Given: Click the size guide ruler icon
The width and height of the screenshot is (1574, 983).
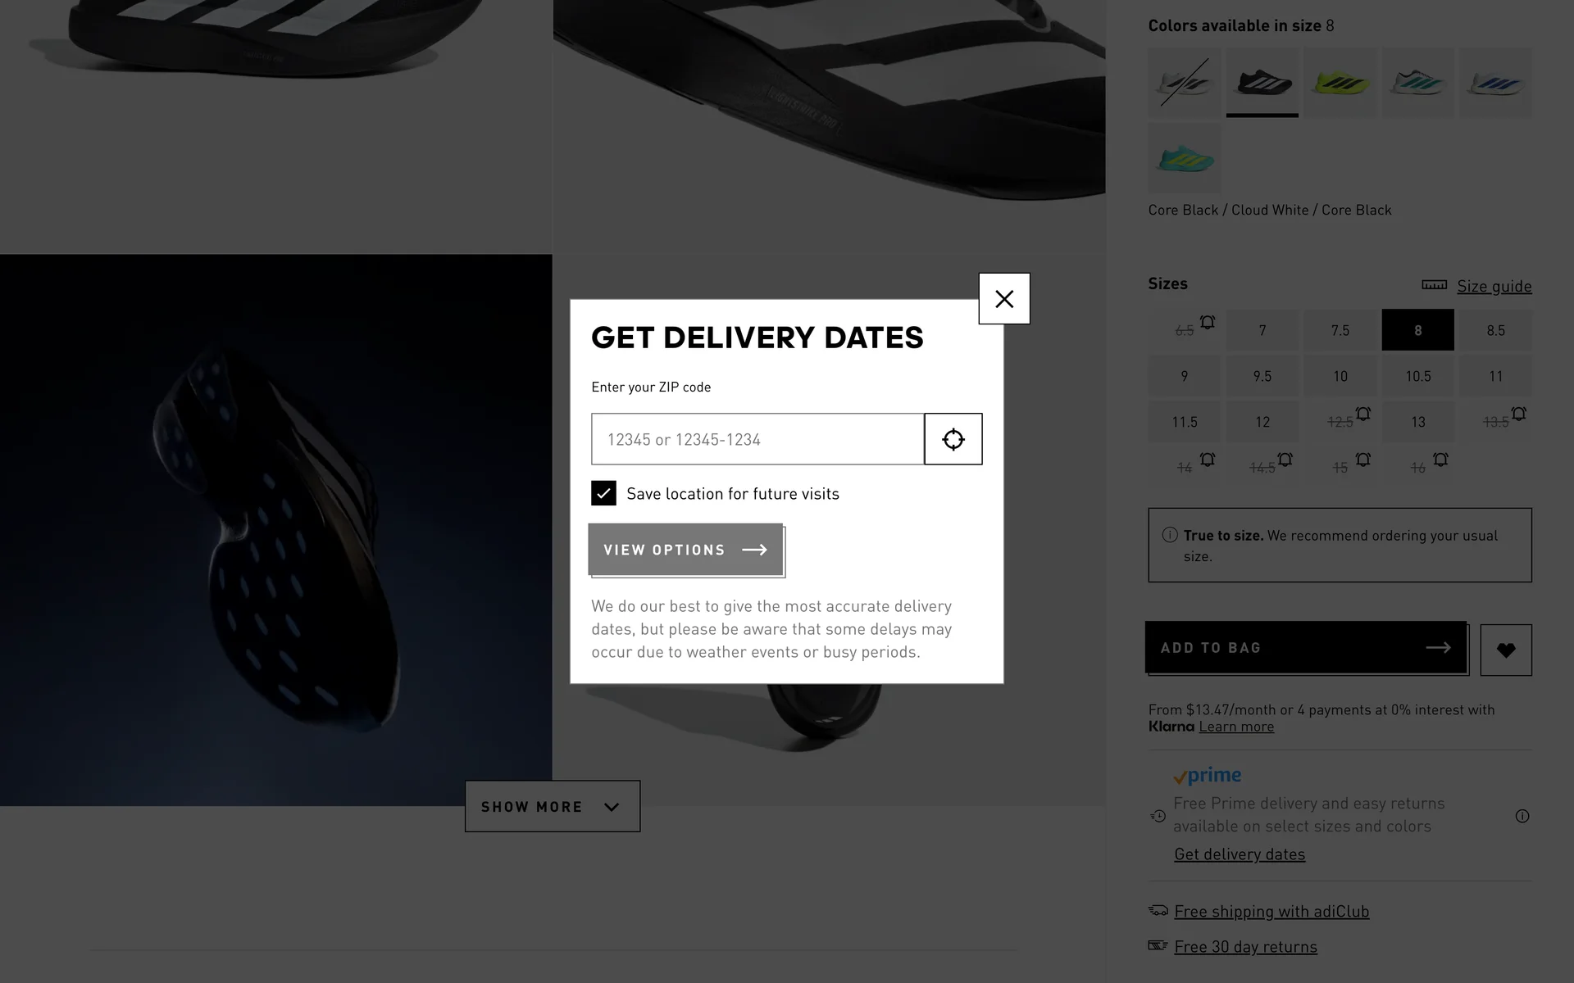Looking at the screenshot, I should 1434,285.
